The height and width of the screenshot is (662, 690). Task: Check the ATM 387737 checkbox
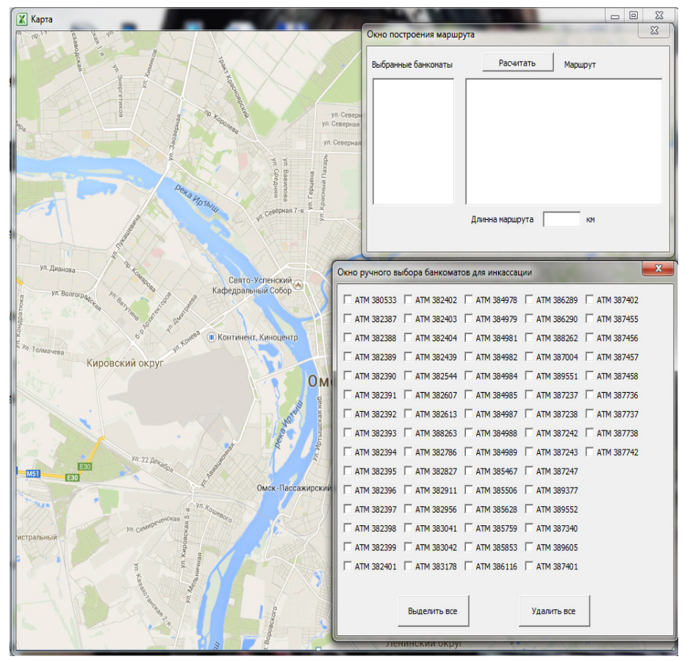tap(589, 414)
